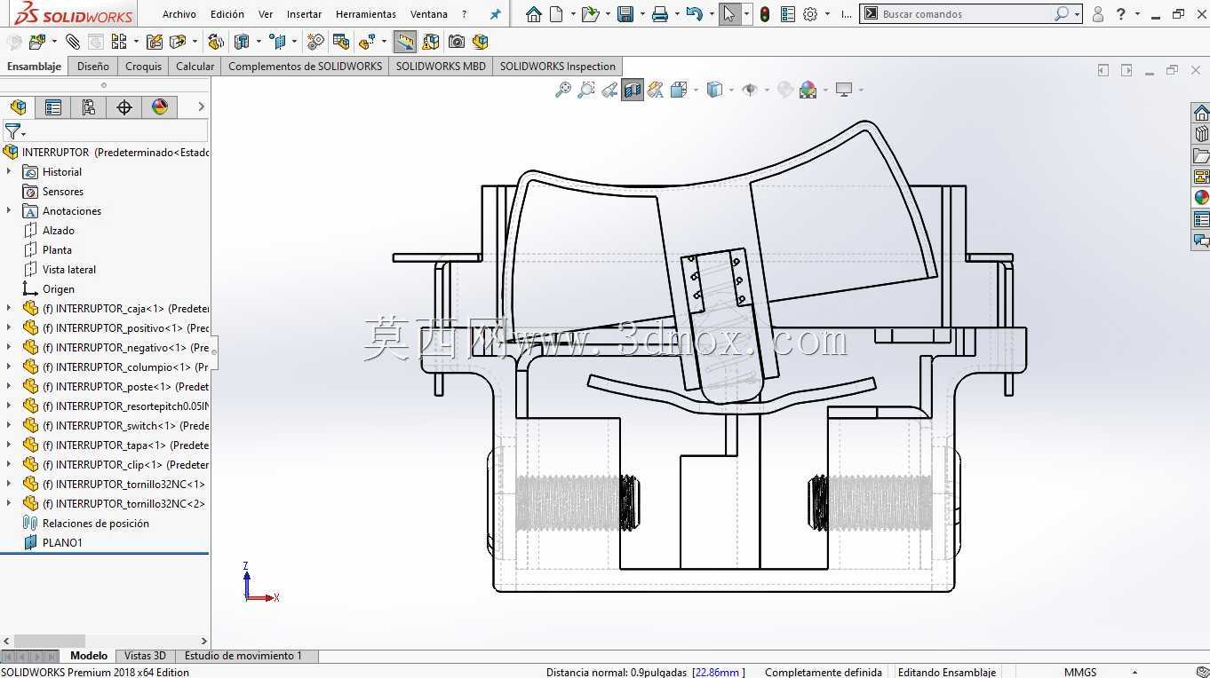The image size is (1210, 678).
Task: Print the current document
Action: (x=659, y=14)
